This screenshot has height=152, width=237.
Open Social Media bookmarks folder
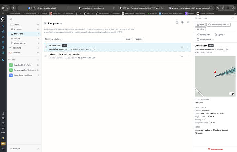coord(14,14)
